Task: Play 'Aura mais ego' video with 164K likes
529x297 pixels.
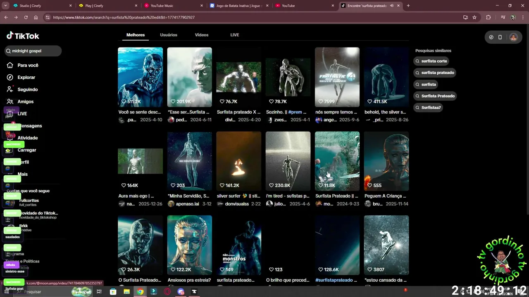Action: click(x=140, y=161)
